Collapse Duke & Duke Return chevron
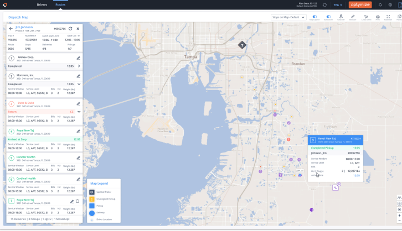Image resolution: width=402 pixels, height=231 pixels. (79, 112)
